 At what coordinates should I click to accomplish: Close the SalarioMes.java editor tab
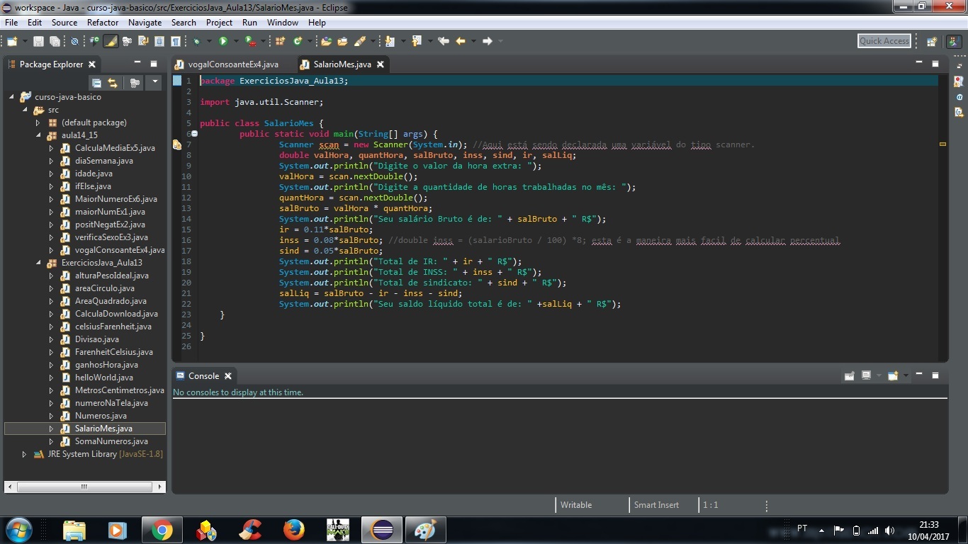381,64
